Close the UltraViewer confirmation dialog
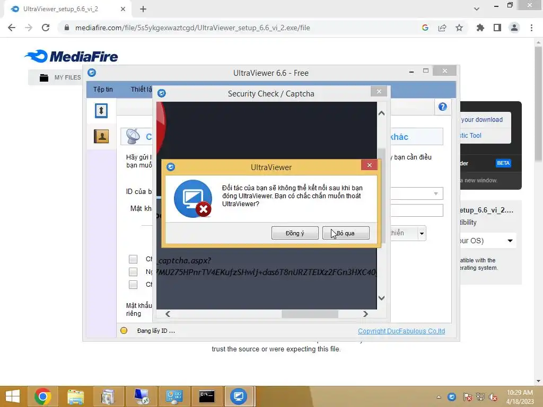 (x=369, y=165)
